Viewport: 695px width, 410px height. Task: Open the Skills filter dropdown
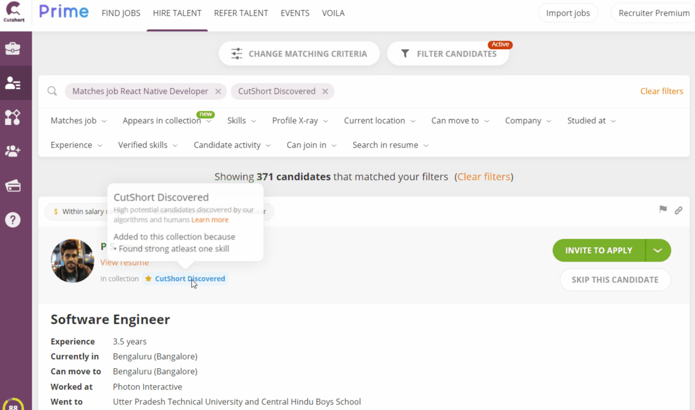242,121
